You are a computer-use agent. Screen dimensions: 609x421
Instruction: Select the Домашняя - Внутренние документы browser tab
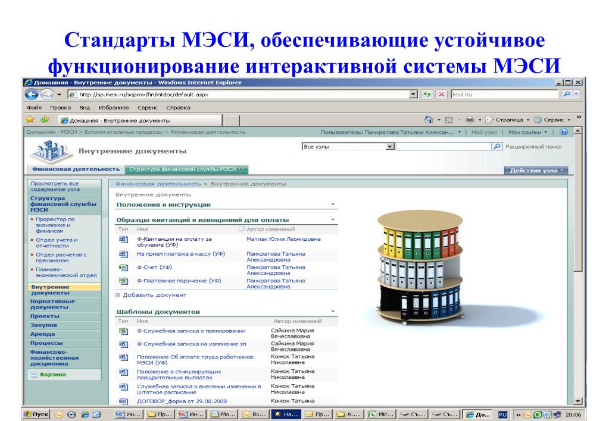point(140,120)
